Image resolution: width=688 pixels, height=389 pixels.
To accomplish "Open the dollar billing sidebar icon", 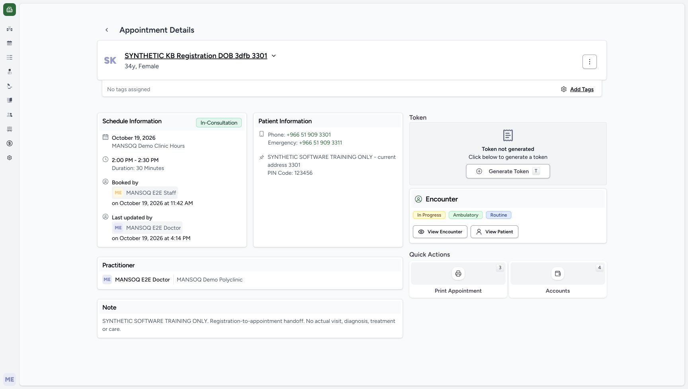I will (10, 143).
